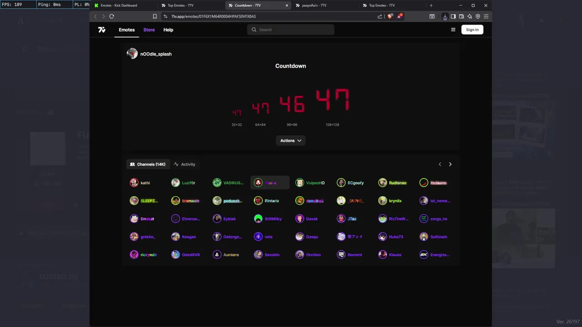
Task: Open channel JTaz
Action: (x=352, y=219)
